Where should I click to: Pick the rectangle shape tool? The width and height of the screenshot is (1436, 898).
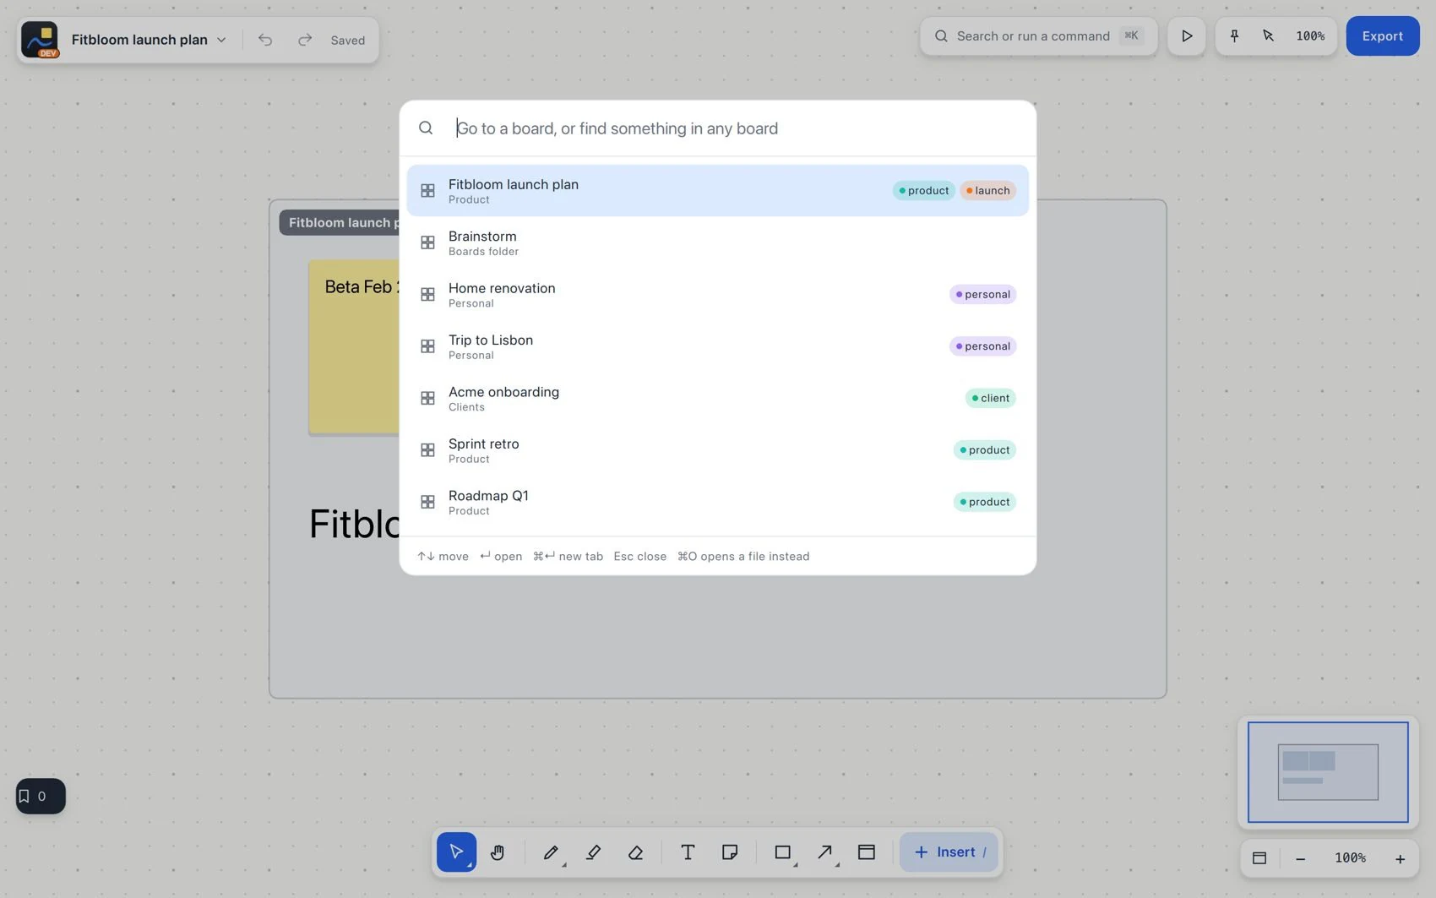[783, 852]
